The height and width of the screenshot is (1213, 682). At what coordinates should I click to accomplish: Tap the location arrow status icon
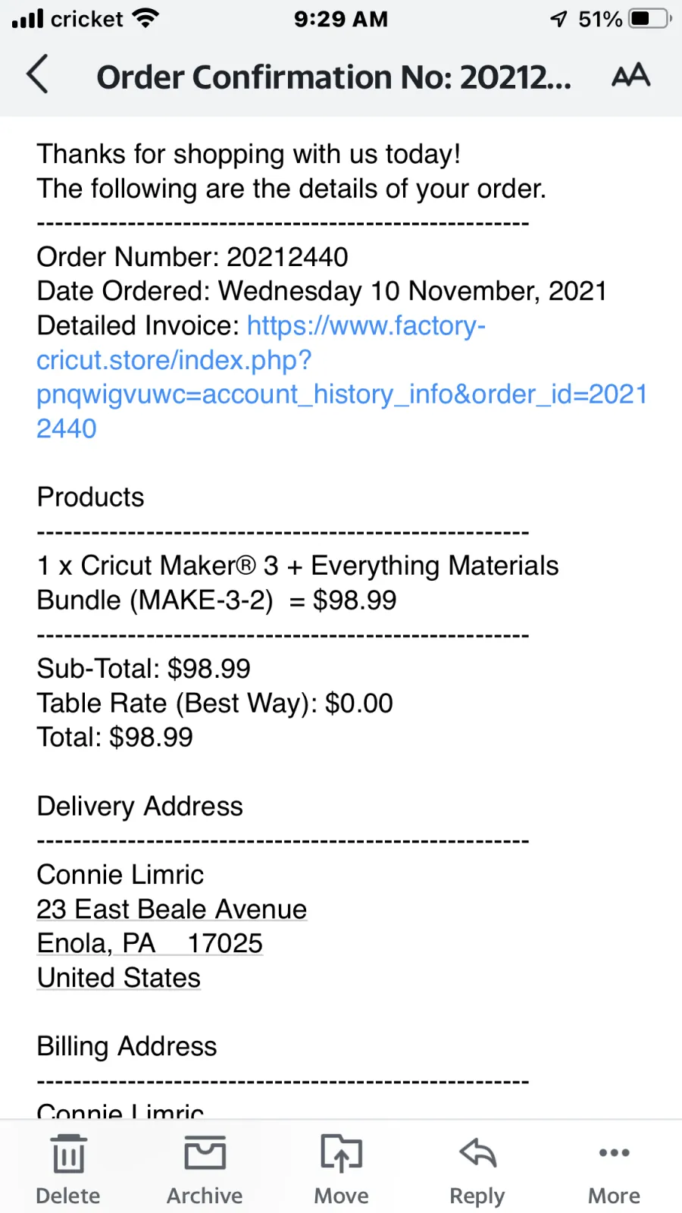pos(559,19)
